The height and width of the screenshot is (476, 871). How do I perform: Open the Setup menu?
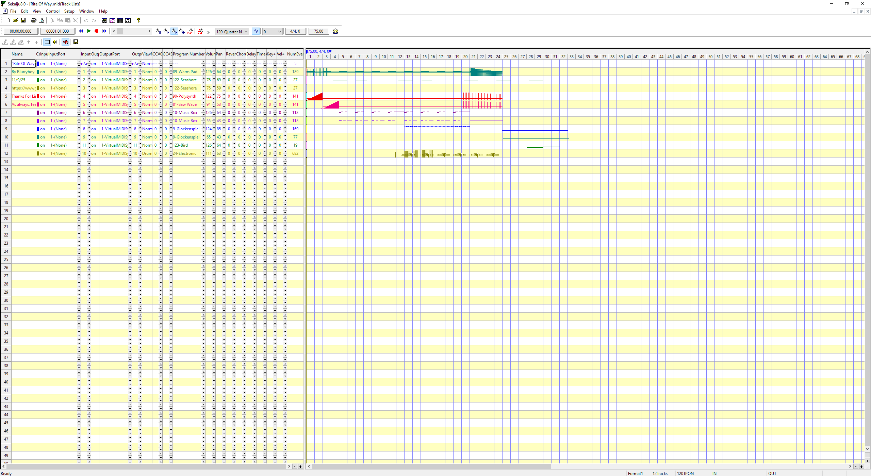pos(69,11)
